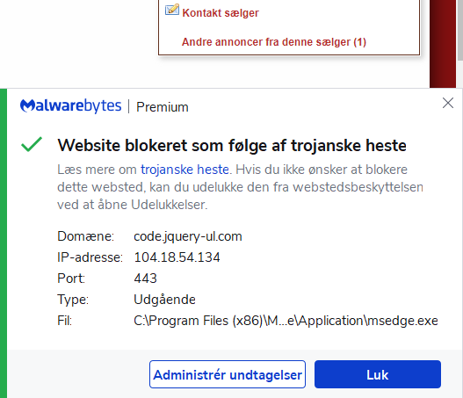This screenshot has height=398, width=463.
Task: Open the trojanske heste information link
Action: pos(184,170)
